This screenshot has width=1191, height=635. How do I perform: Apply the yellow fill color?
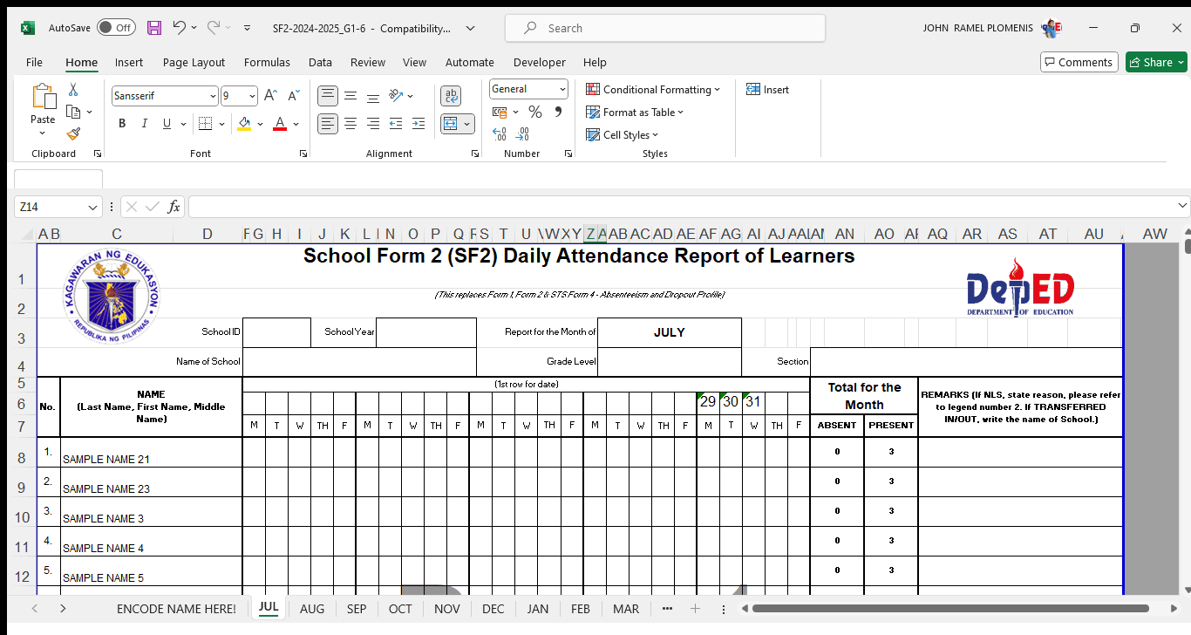(244, 124)
